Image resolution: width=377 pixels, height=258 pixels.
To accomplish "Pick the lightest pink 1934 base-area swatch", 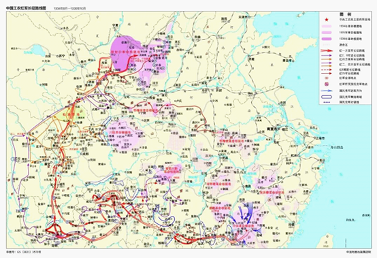I will [x=327, y=27].
